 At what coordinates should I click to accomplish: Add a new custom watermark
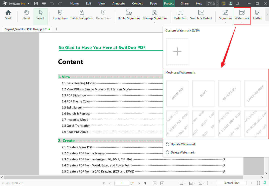click(x=177, y=51)
